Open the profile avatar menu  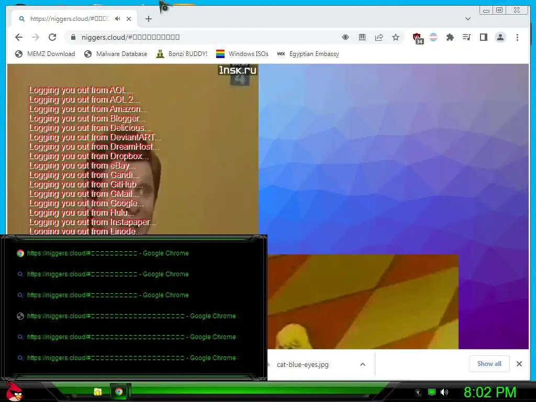(500, 37)
